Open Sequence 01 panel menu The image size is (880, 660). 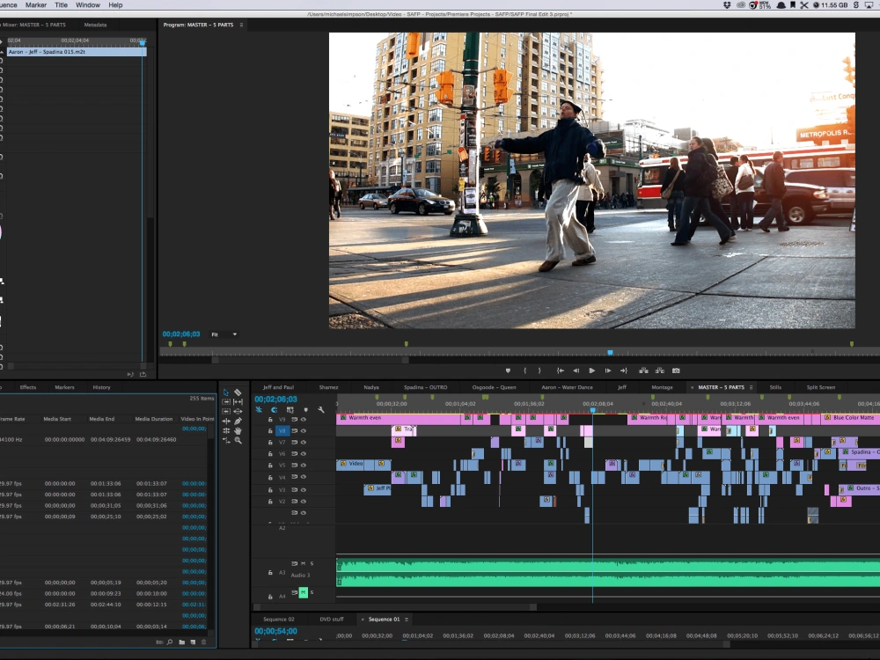407,619
